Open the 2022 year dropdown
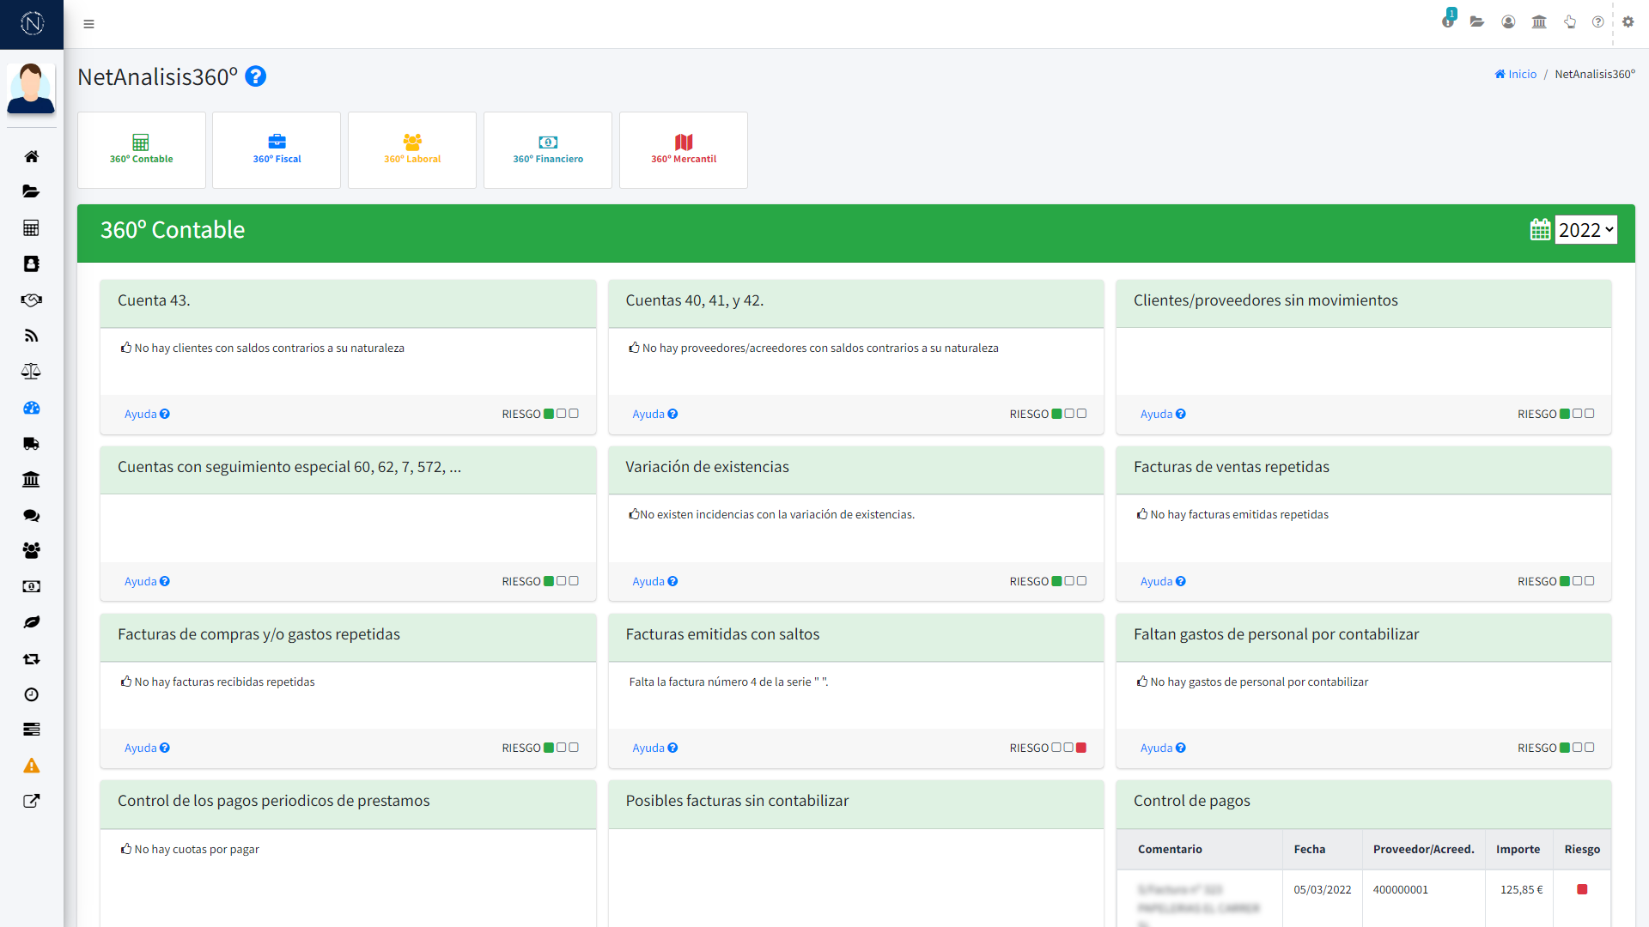The height and width of the screenshot is (927, 1649). point(1585,230)
